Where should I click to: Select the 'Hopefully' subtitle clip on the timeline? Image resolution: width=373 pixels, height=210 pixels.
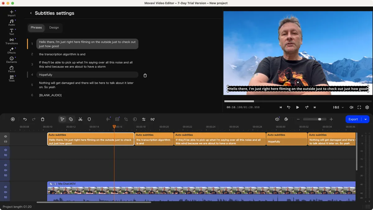point(286,139)
